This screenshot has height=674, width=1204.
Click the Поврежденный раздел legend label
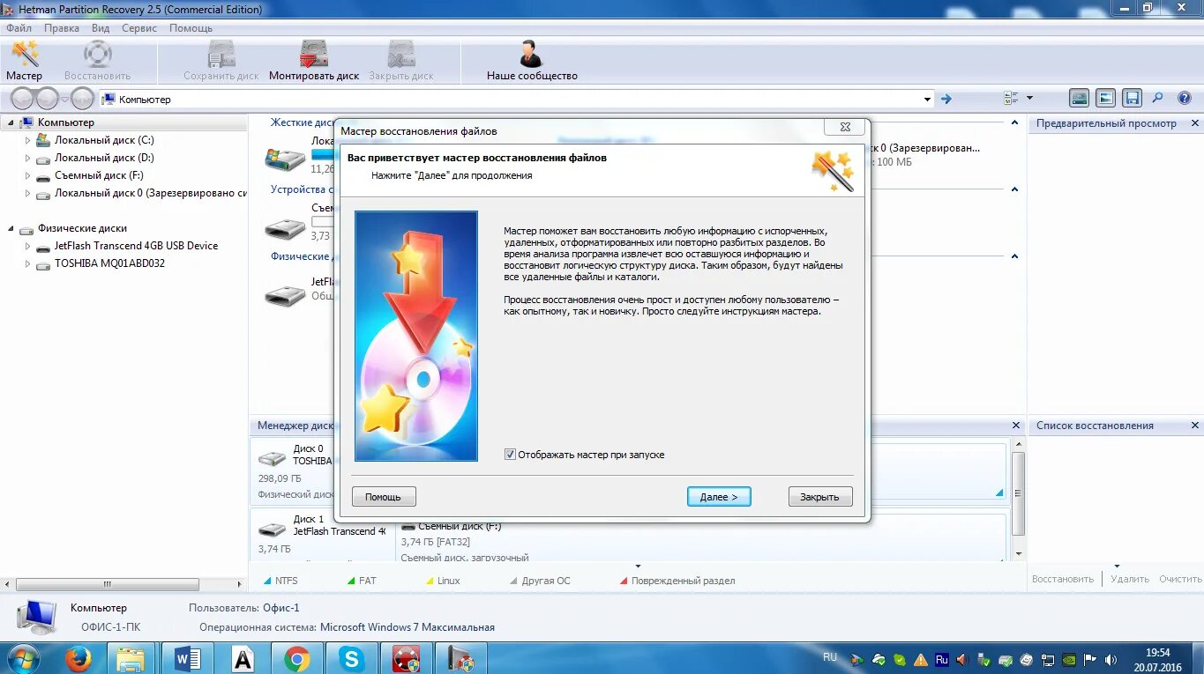683,581
